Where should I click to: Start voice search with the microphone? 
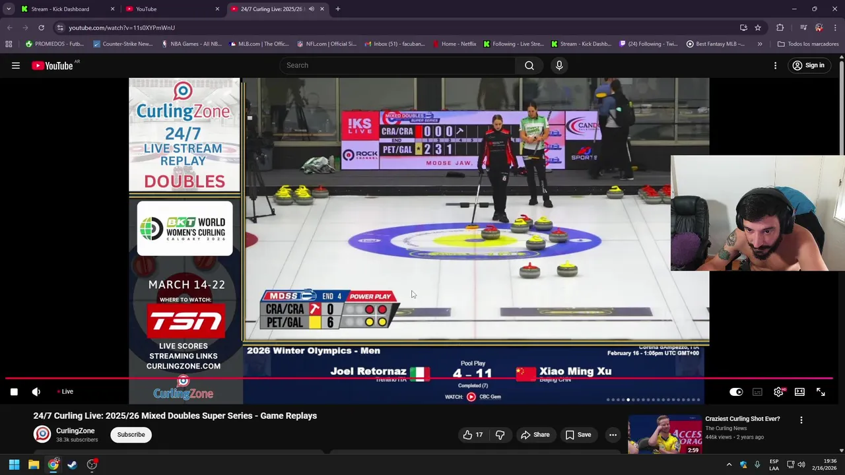559,65
